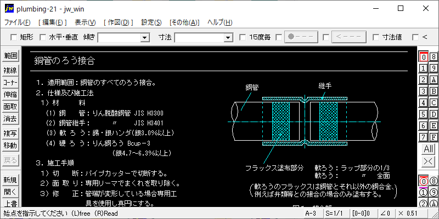
Task: Choose the 移動 move tool
Action: click(x=10, y=146)
